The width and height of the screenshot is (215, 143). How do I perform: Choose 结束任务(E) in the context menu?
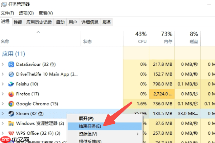pyautogui.click(x=105, y=126)
